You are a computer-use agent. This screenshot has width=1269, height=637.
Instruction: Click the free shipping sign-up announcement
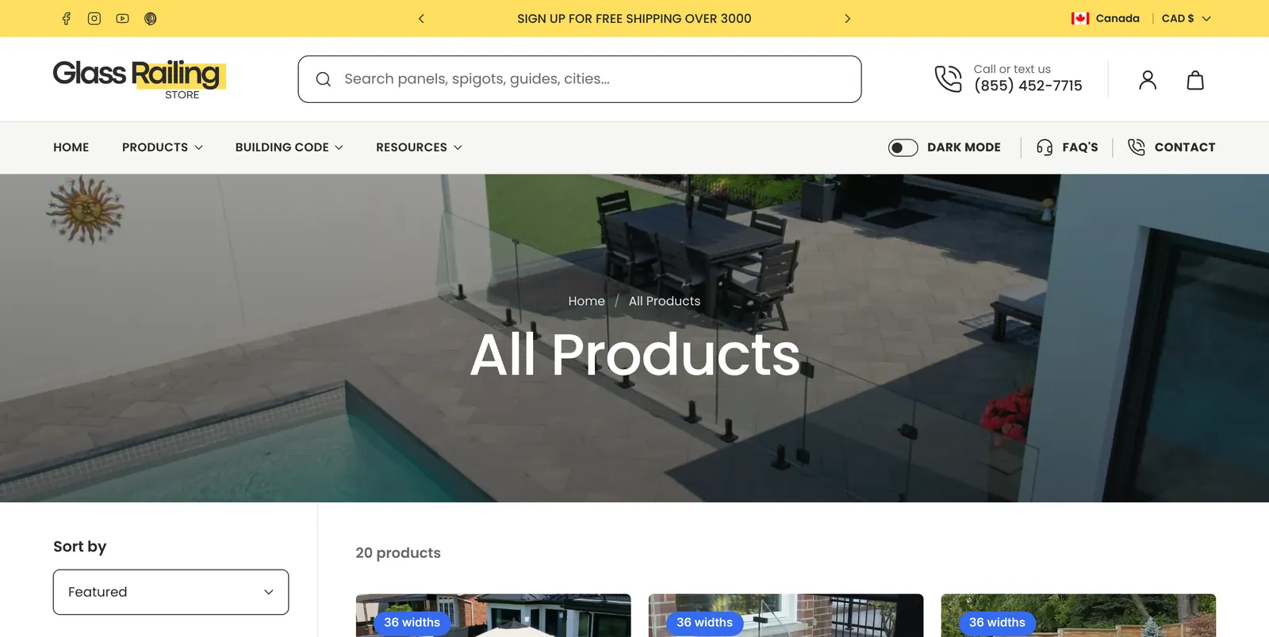pyautogui.click(x=634, y=18)
